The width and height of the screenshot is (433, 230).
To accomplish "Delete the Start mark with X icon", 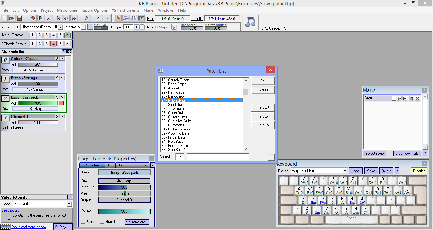I will pos(417,98).
